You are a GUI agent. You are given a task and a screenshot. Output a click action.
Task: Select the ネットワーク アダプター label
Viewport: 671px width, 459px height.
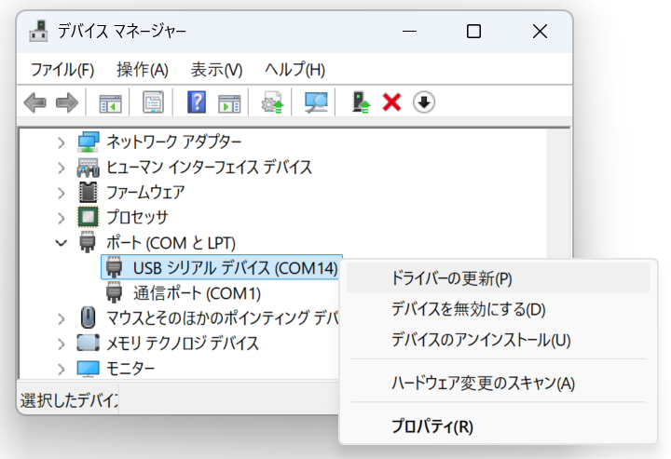pos(173,142)
